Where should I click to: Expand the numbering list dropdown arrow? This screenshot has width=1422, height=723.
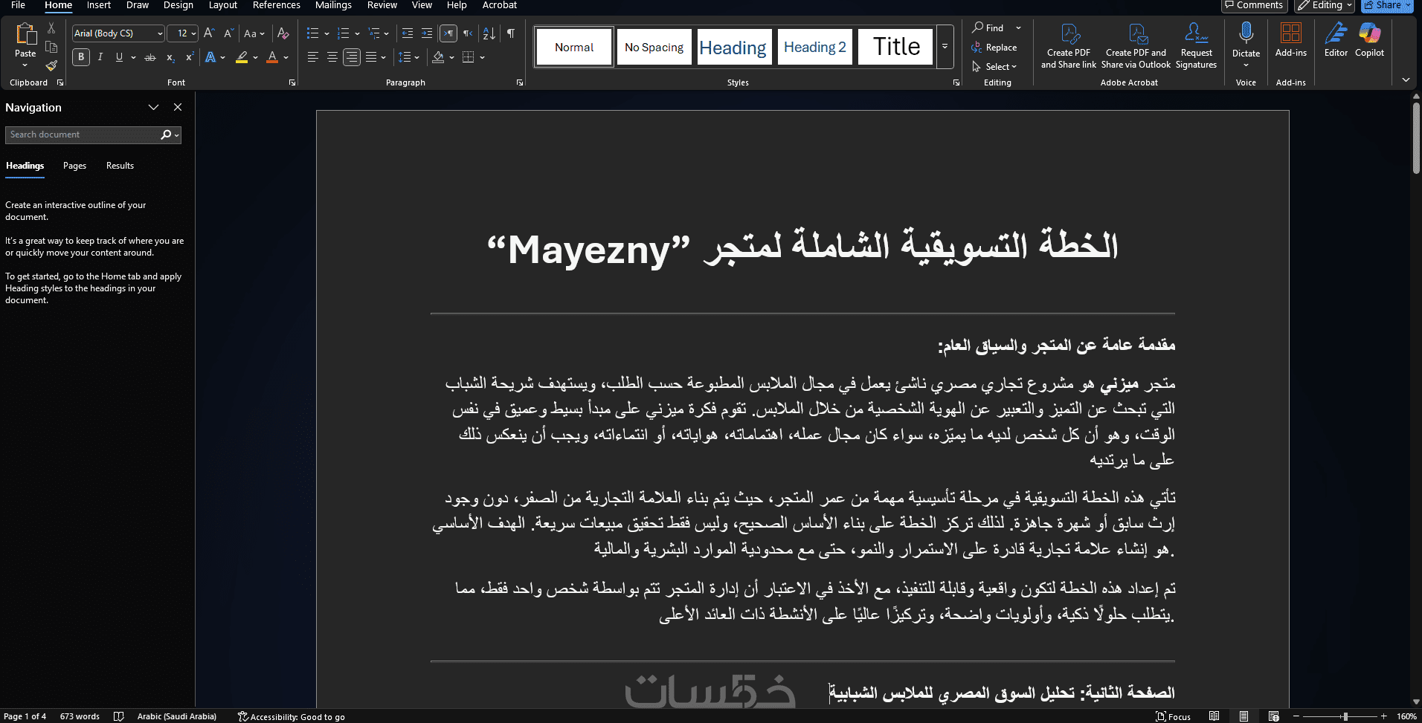click(357, 33)
